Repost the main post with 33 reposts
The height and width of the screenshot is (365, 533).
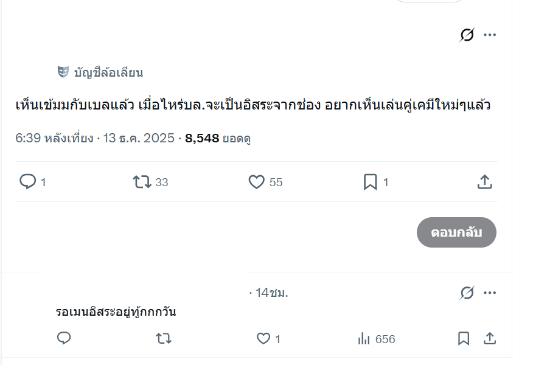pyautogui.click(x=142, y=182)
